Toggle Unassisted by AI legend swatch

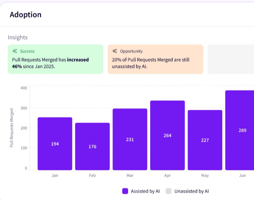point(169,191)
